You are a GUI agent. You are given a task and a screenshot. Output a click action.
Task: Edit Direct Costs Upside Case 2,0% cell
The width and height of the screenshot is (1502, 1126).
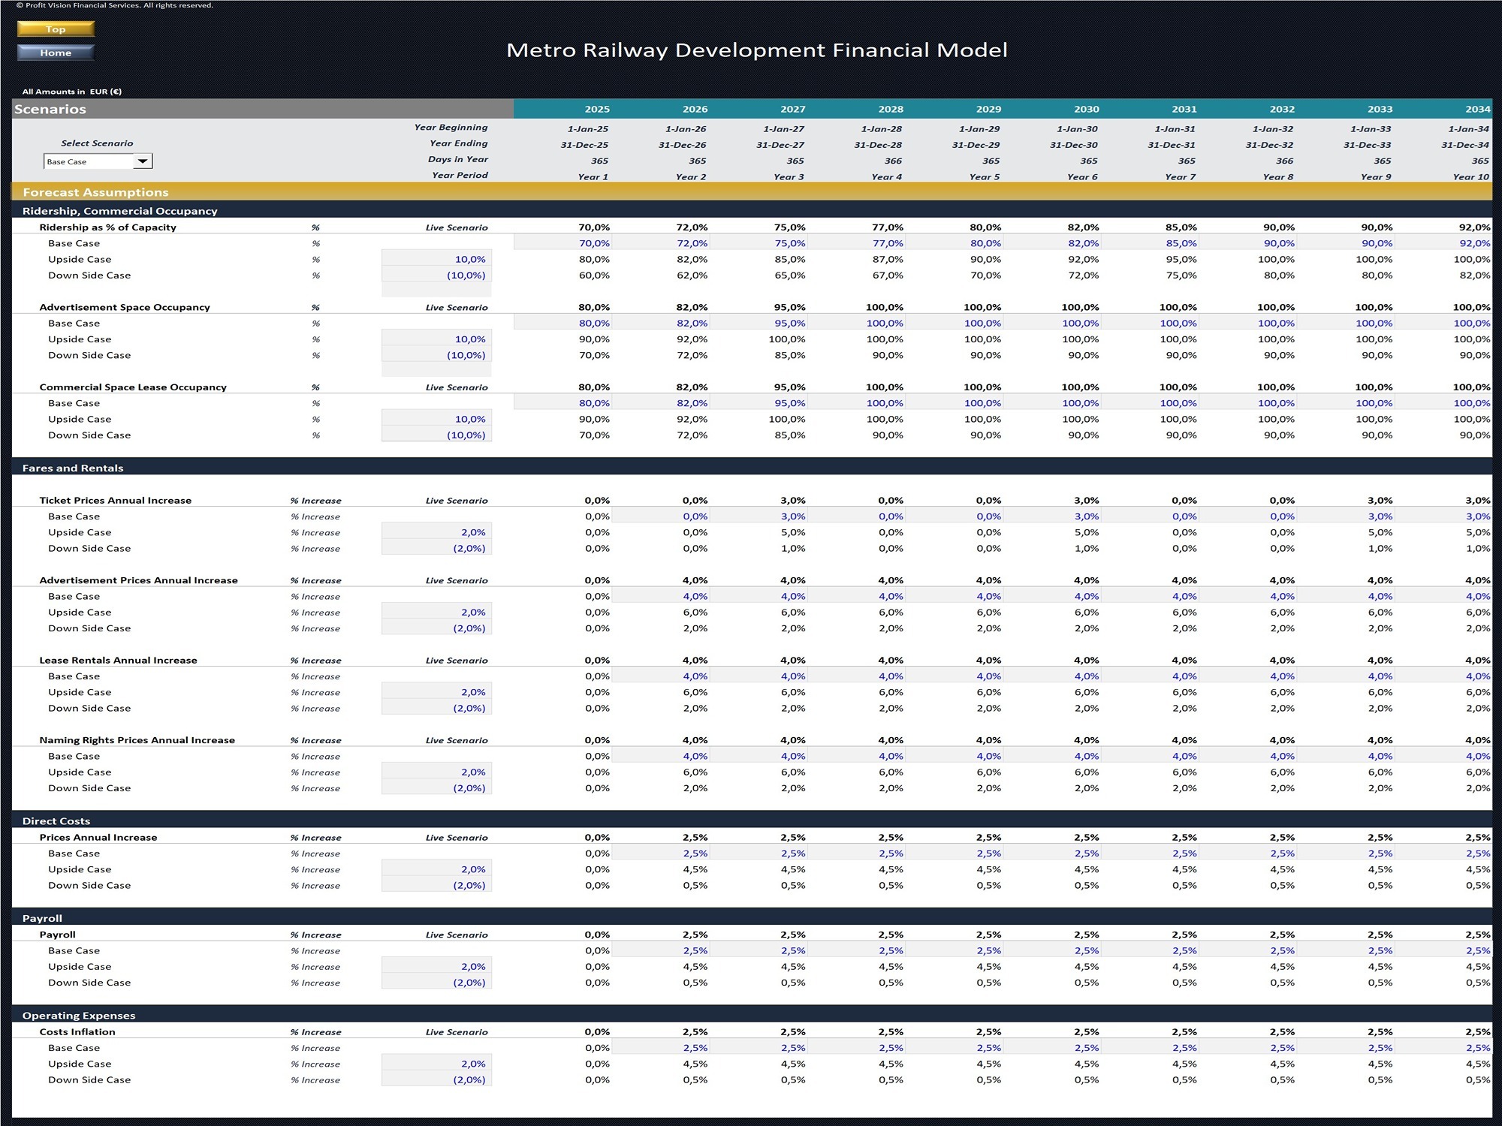point(436,869)
